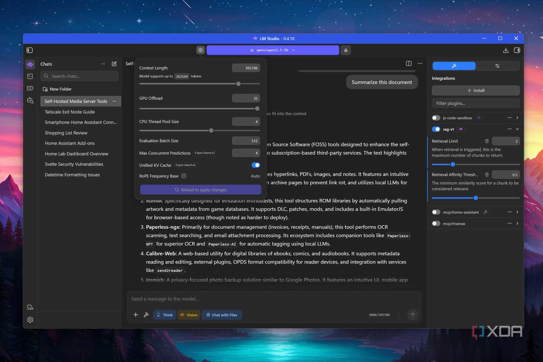This screenshot has height=362, width=543.
Task: Enable the RoPE Frequency Base checkbox
Action: coord(184,176)
